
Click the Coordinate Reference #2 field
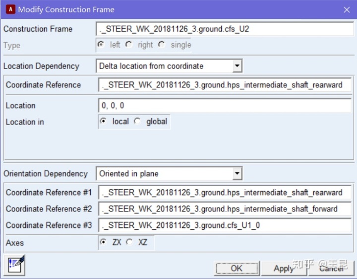(x=225, y=209)
